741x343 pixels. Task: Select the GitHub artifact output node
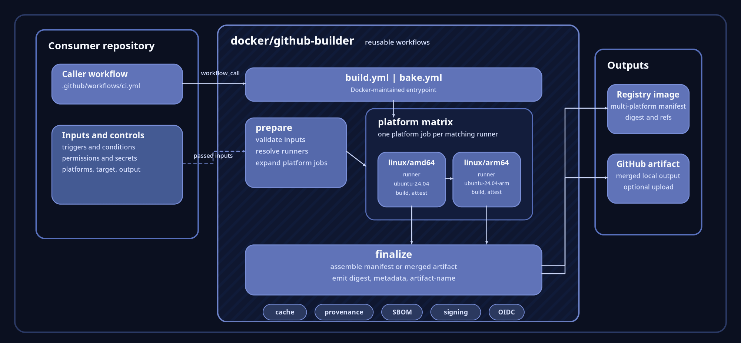[648, 179]
